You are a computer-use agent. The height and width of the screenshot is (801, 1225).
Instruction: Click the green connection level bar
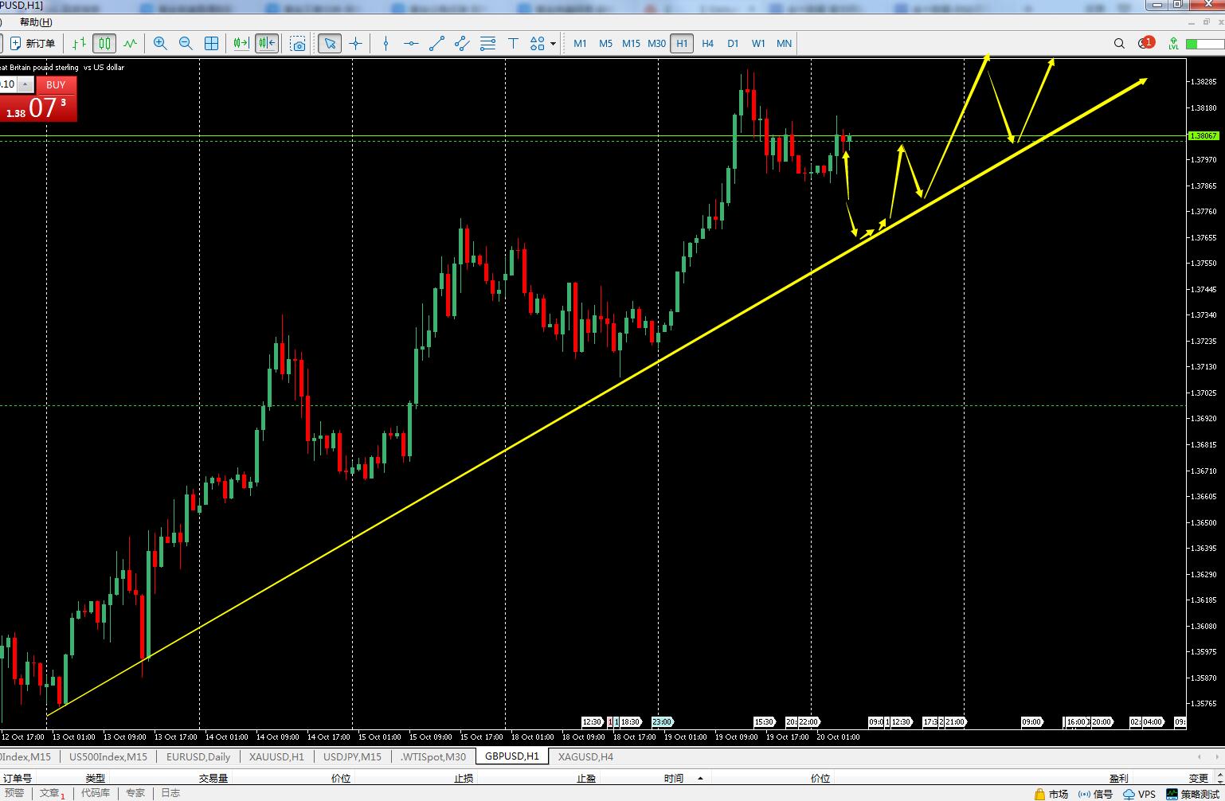(1203, 44)
